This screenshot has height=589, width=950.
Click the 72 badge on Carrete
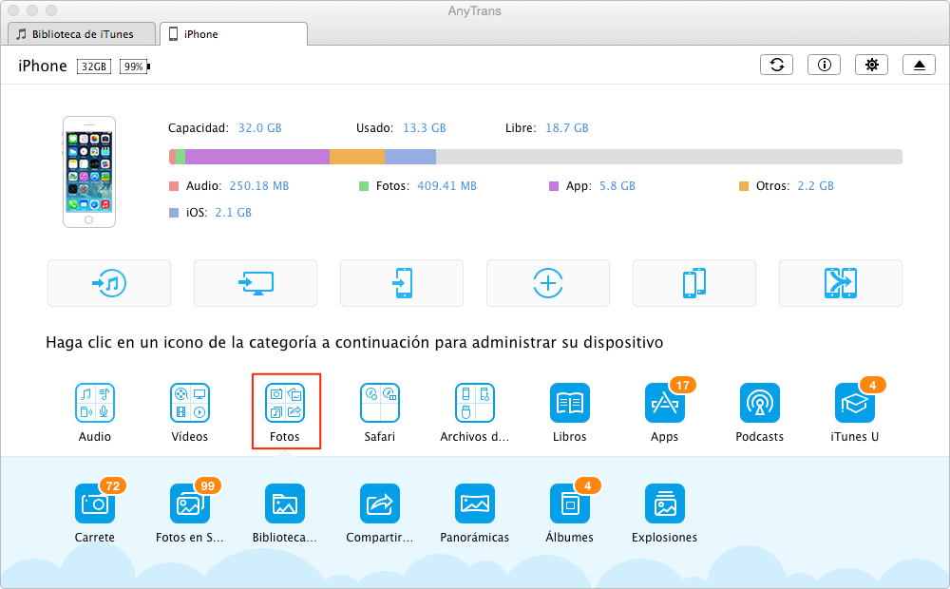point(113,486)
